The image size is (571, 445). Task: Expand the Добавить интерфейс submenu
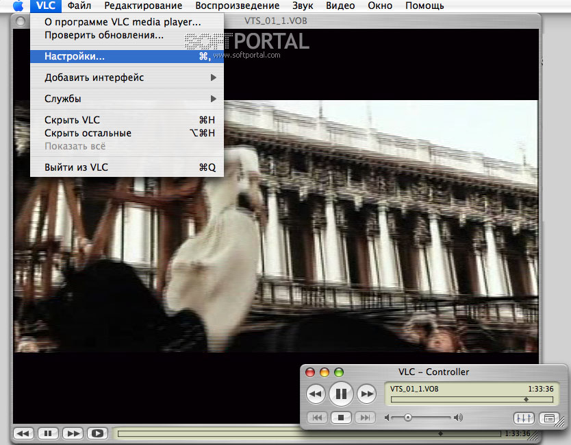point(127,77)
